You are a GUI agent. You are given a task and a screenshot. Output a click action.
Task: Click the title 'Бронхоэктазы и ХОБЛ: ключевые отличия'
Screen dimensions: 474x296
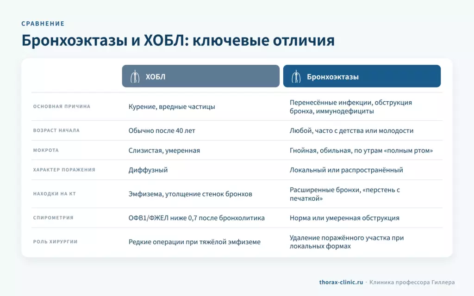point(178,40)
